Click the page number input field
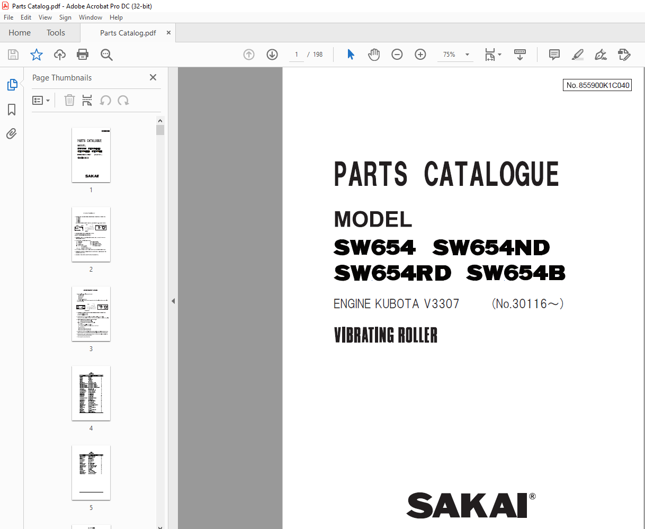This screenshot has height=529, width=645. pyautogui.click(x=297, y=55)
